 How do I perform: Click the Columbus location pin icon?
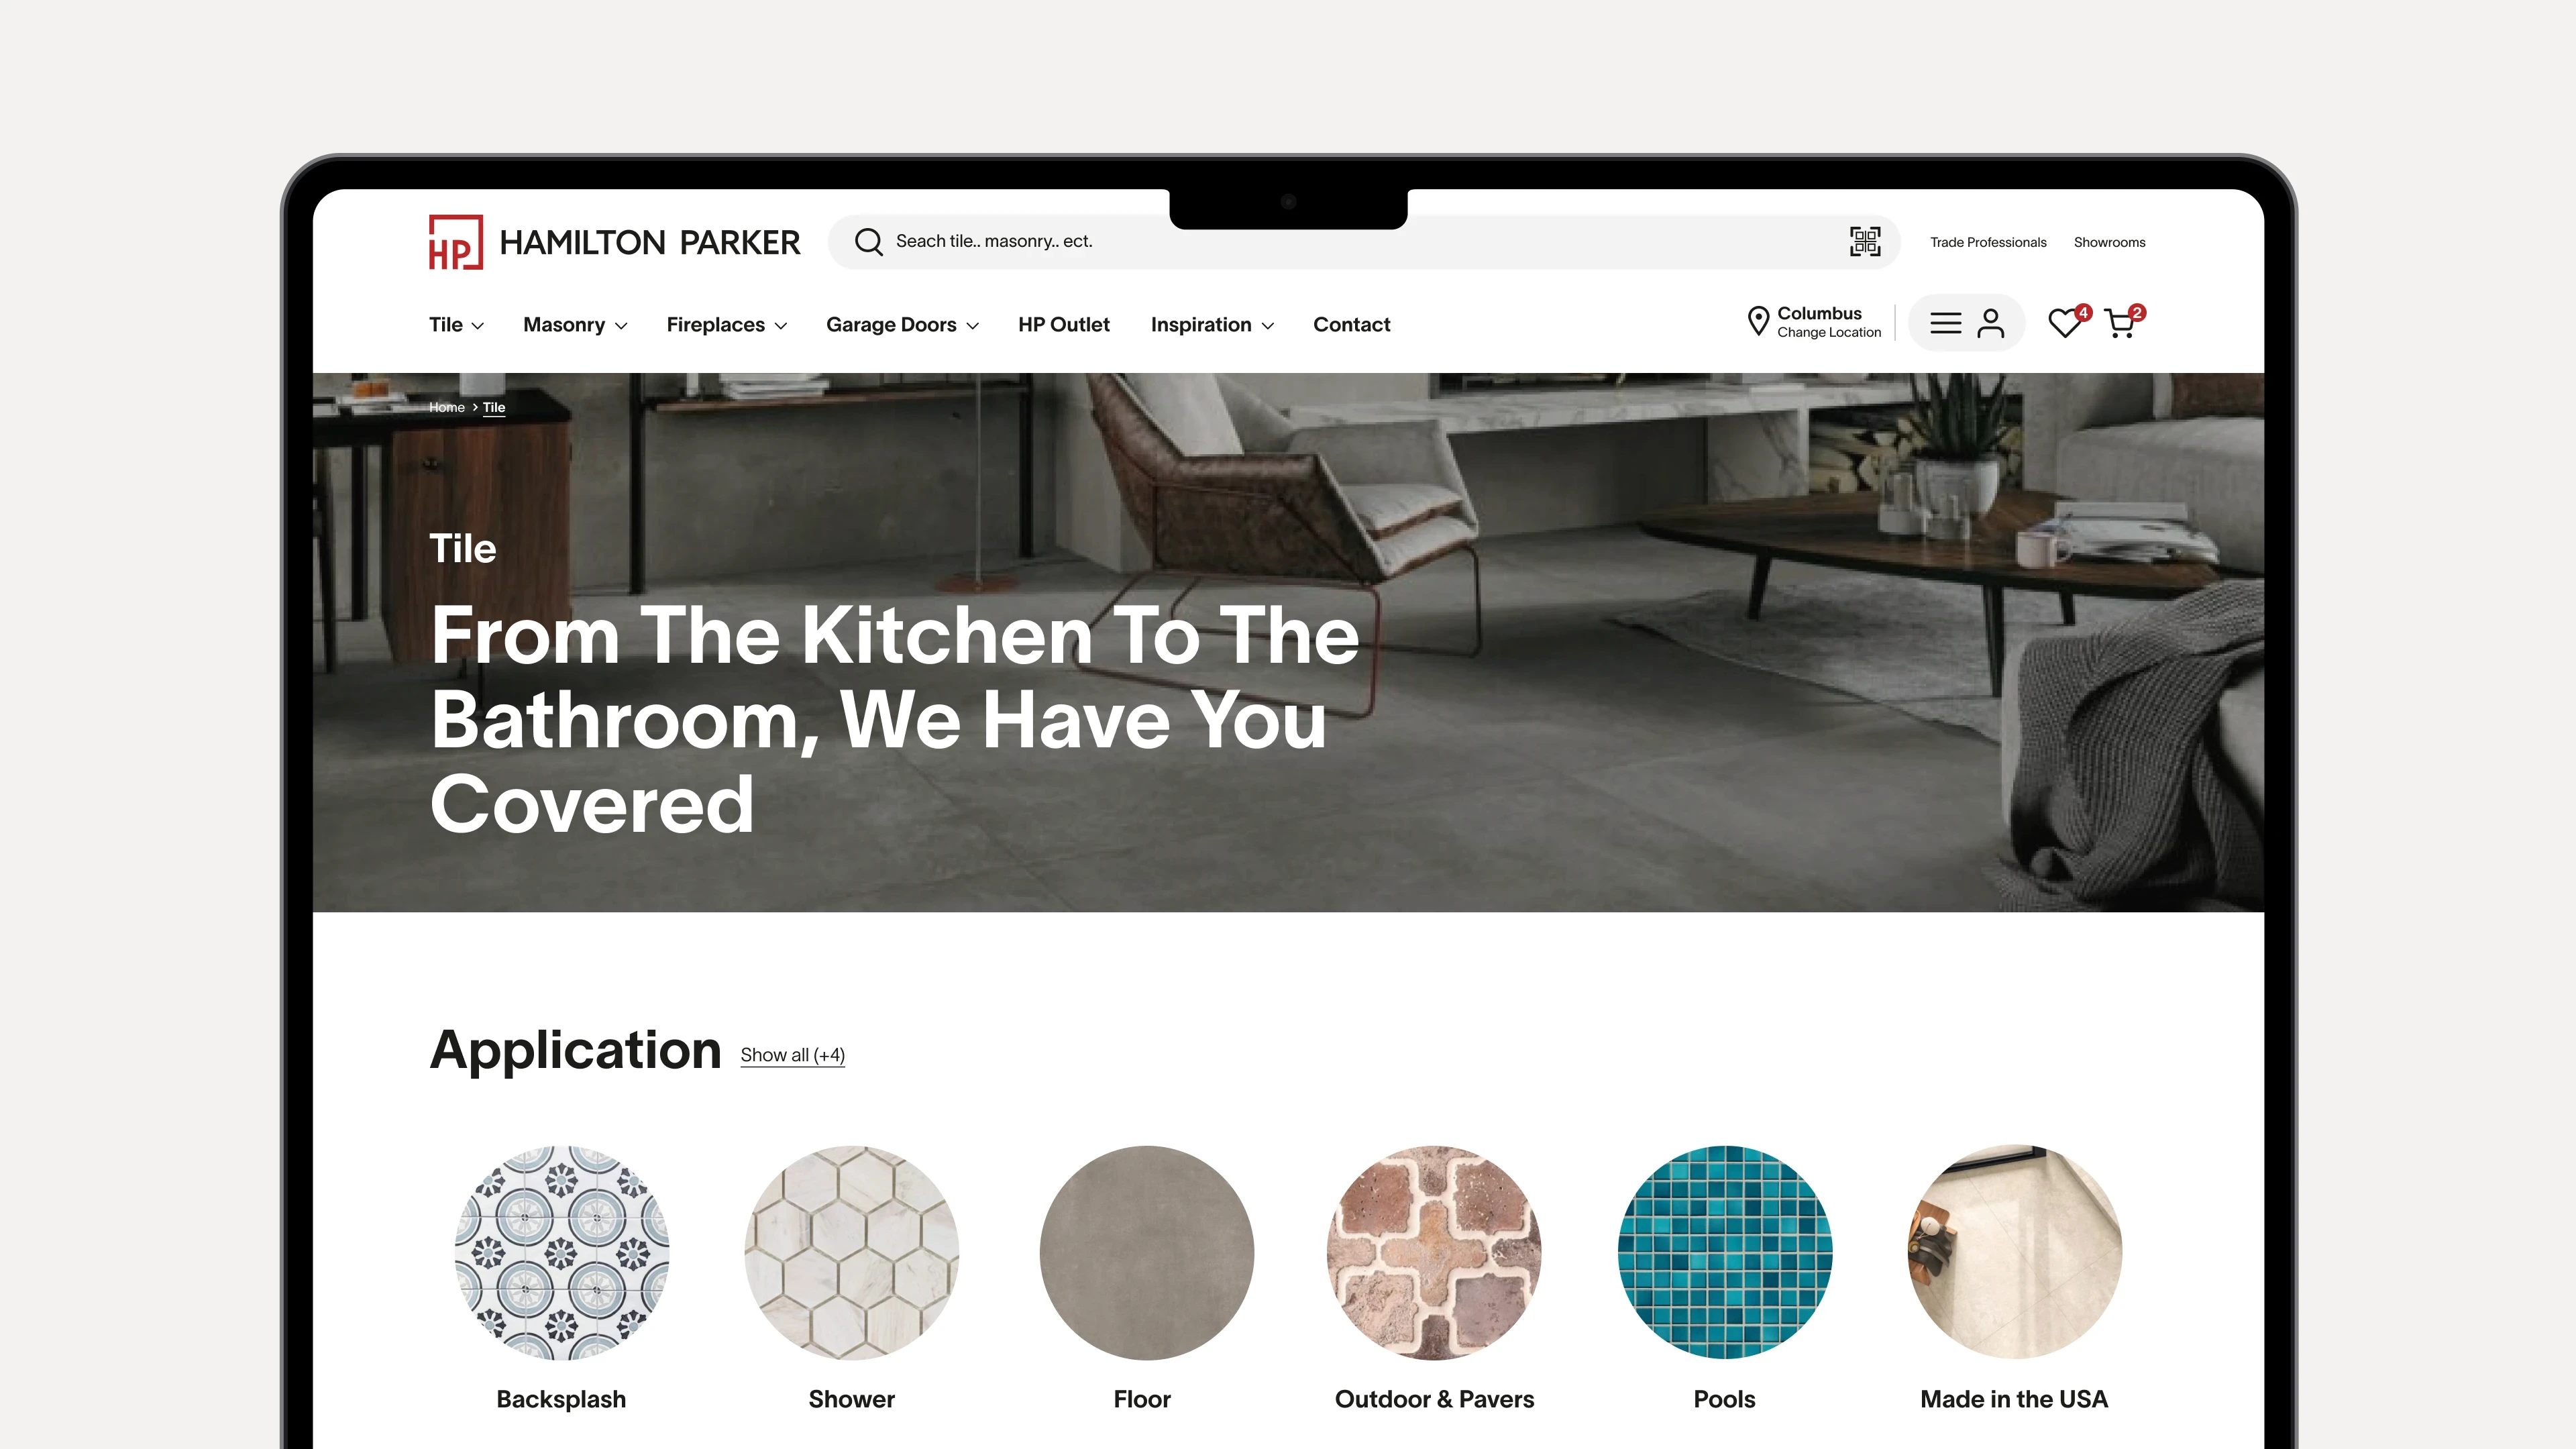(x=1758, y=321)
